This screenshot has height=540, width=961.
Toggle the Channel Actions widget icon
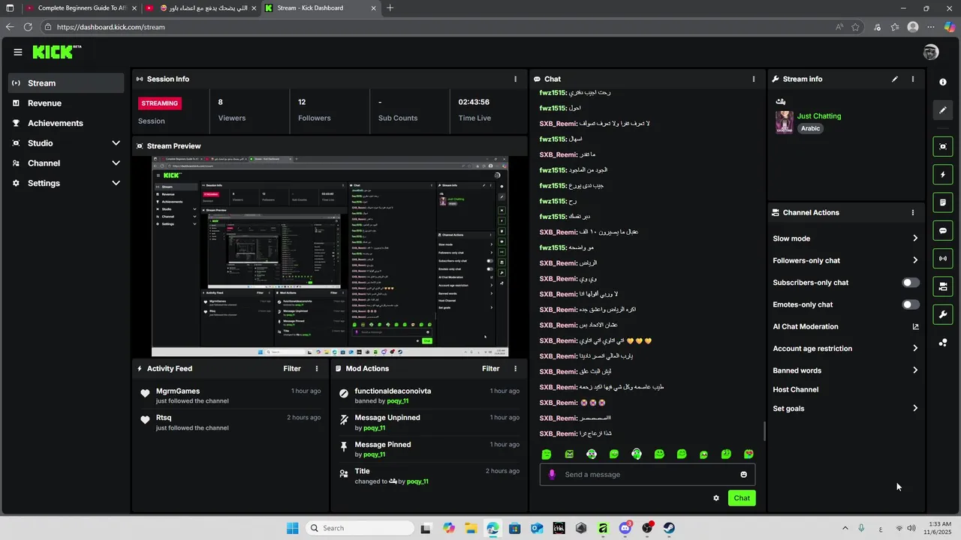pos(943,286)
